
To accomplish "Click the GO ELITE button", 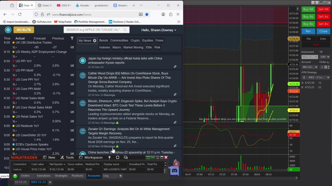I will (x=24, y=30).
